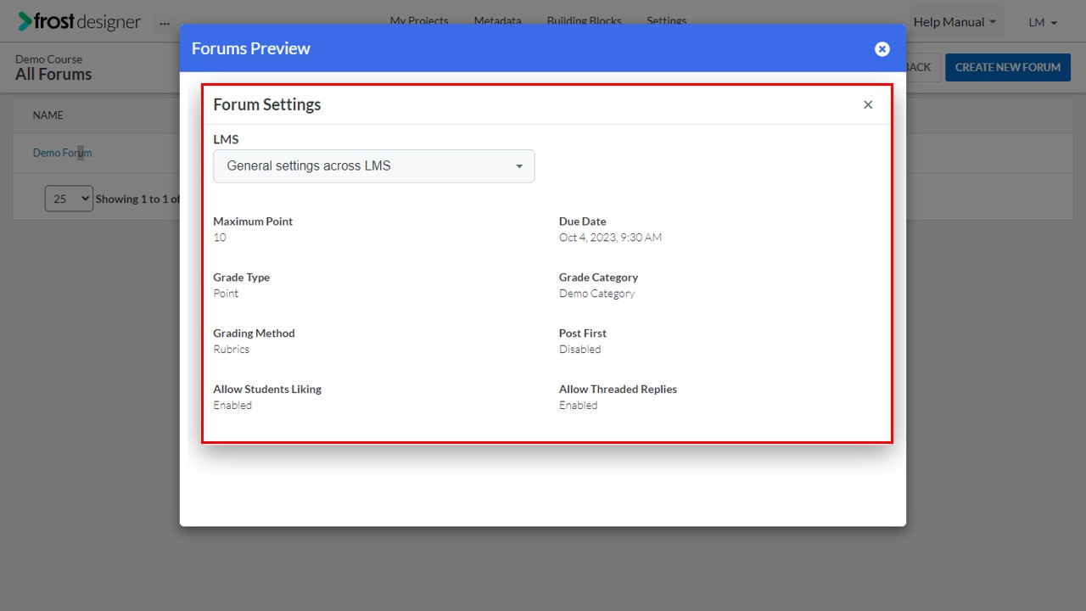This screenshot has height=611, width=1086.
Task: Click the Grade Type value Point
Action: (226, 294)
